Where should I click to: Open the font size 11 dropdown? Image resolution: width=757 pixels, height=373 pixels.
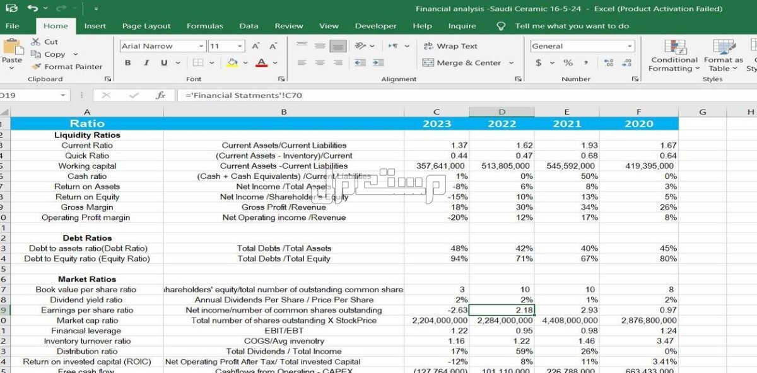(240, 46)
